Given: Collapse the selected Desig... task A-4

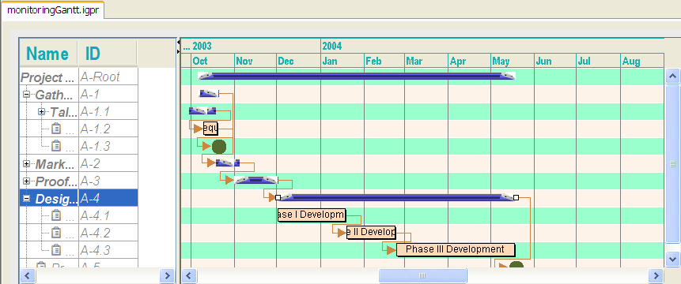Looking at the screenshot, I should (26, 198).
